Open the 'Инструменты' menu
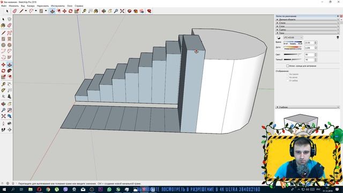 point(57,6)
